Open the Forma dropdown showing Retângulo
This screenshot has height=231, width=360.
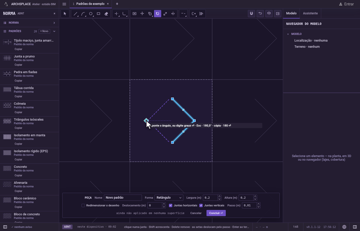pyautogui.click(x=169, y=198)
